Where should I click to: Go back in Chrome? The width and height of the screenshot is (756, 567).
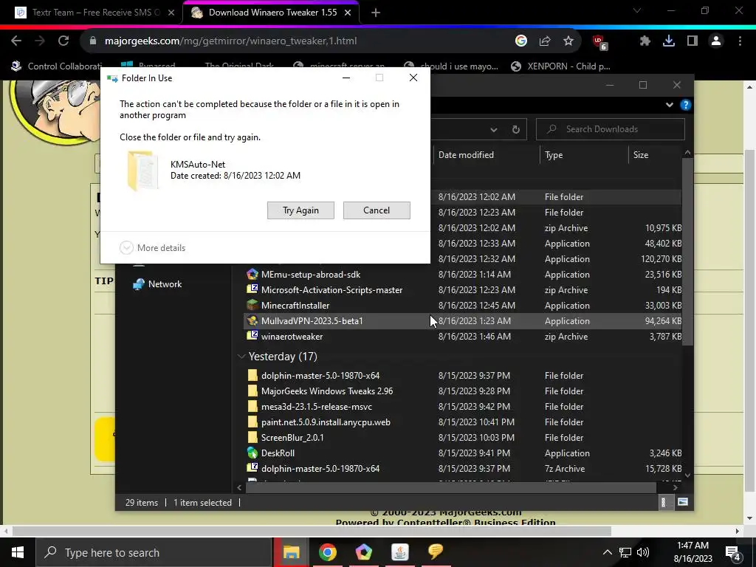[x=16, y=41]
